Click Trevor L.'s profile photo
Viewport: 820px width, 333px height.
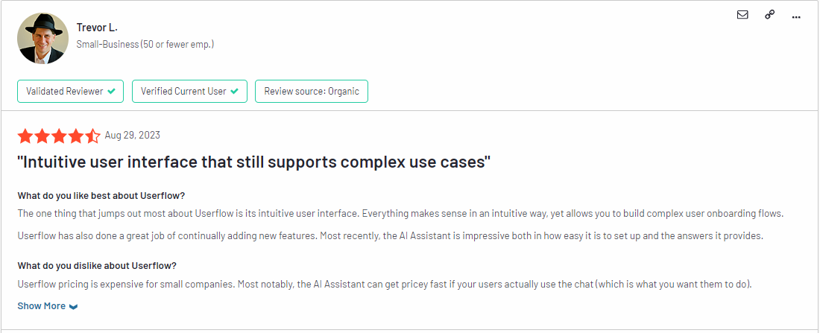43,38
